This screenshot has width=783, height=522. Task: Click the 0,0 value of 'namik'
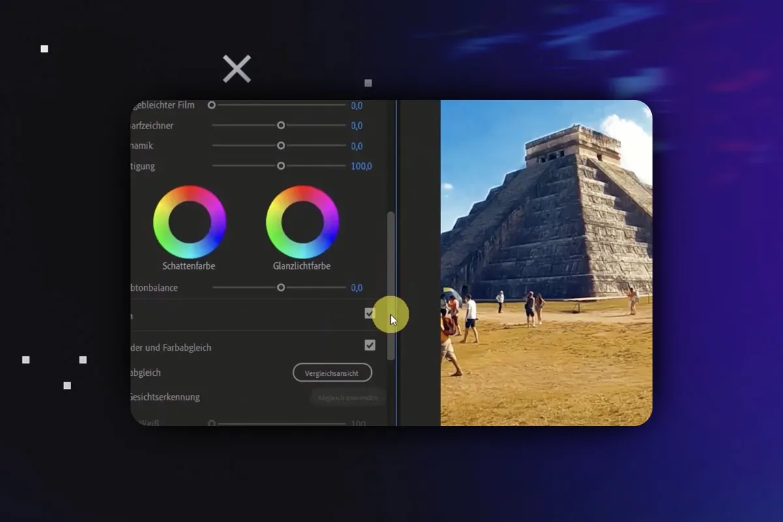[x=357, y=146]
